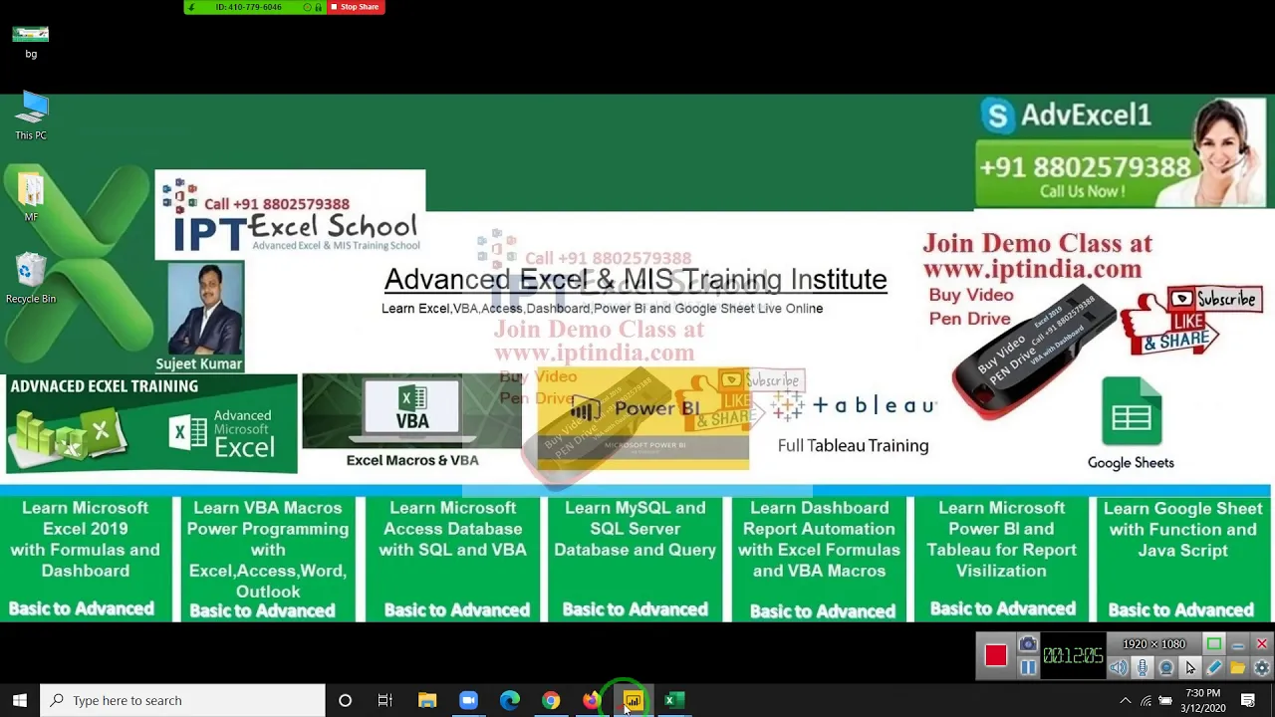This screenshot has height=717, width=1275.
Task: Click the Zoom encryption lock icon
Action: (319, 7)
